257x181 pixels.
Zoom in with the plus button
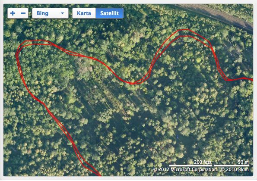13,13
